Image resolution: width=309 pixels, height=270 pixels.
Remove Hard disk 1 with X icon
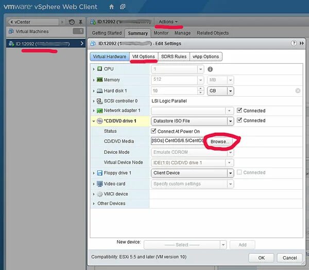(x=298, y=91)
